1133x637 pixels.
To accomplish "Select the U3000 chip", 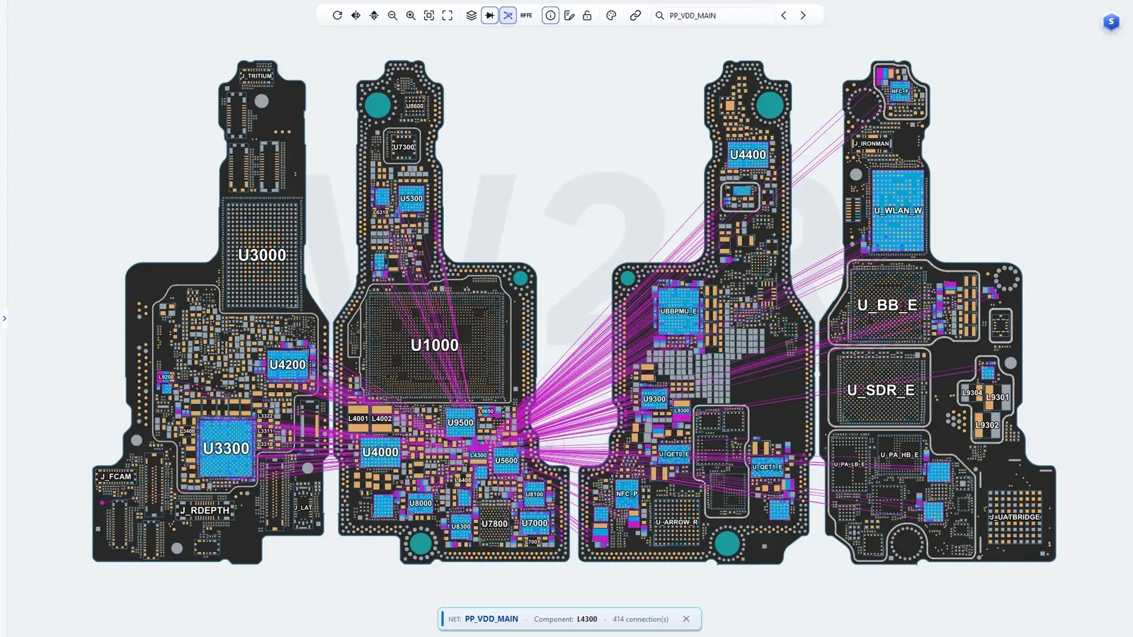I will 262,255.
